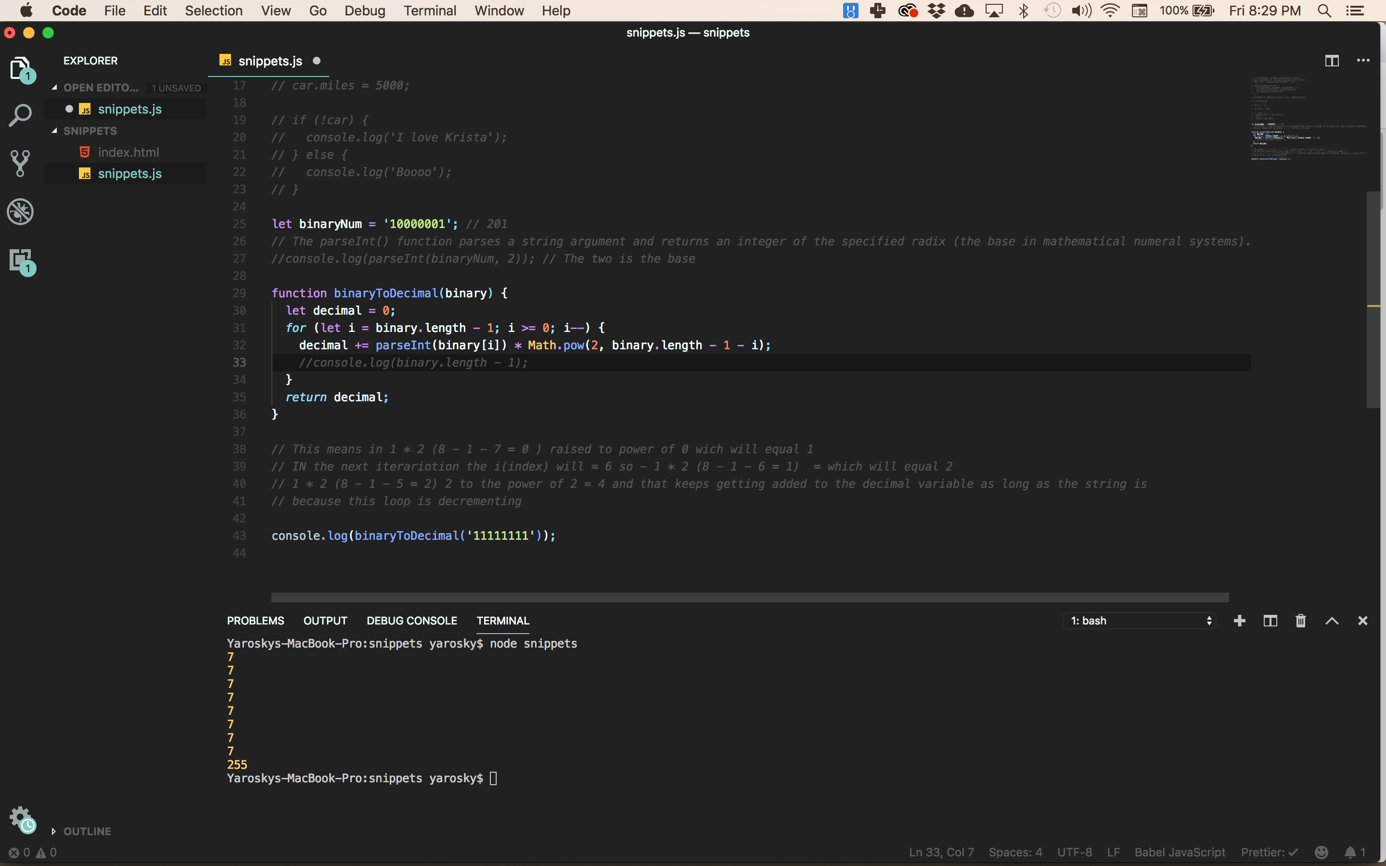Split the editor to the right
1386x866 pixels.
tap(1332, 61)
